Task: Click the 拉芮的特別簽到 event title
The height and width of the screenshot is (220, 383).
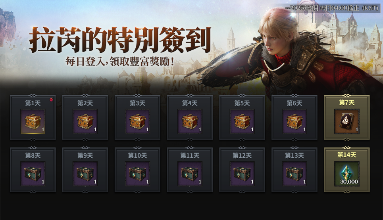Action: coord(120,40)
